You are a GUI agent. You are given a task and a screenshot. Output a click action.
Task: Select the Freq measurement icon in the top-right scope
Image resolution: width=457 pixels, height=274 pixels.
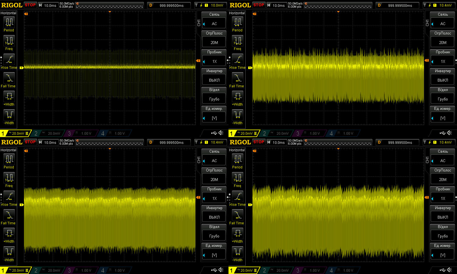[237, 41]
